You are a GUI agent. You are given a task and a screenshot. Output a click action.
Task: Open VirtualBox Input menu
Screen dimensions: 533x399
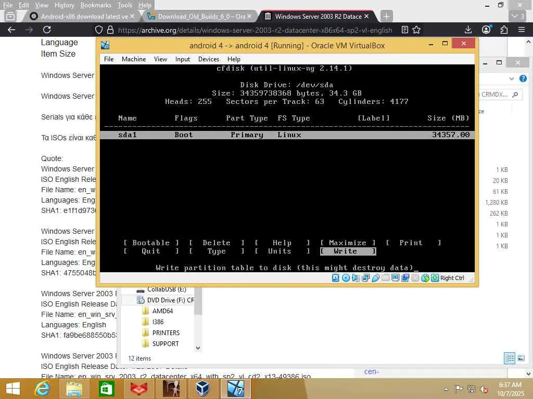click(183, 59)
